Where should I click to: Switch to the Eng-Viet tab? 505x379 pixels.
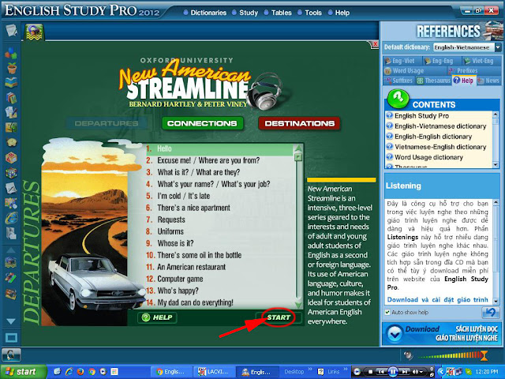coord(402,61)
